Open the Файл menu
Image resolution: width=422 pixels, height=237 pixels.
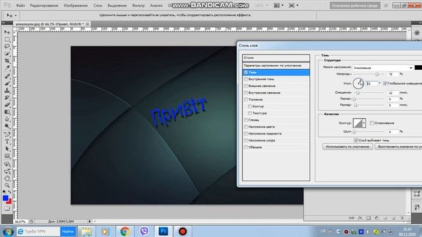(x=20, y=5)
